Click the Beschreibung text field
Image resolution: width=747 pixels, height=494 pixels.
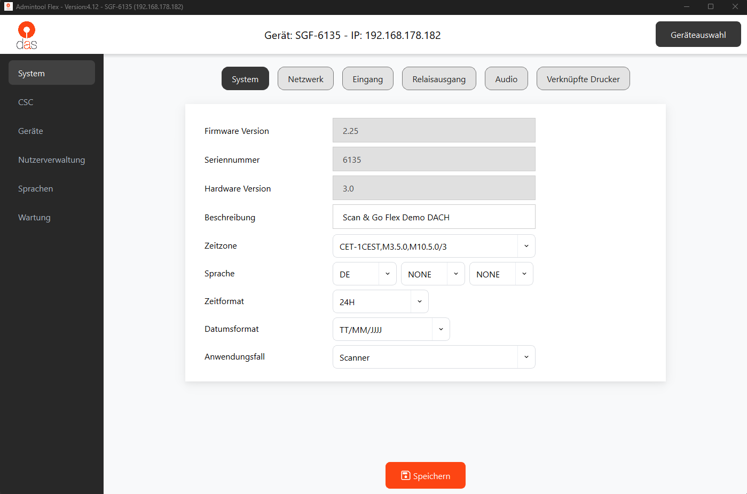[434, 217]
